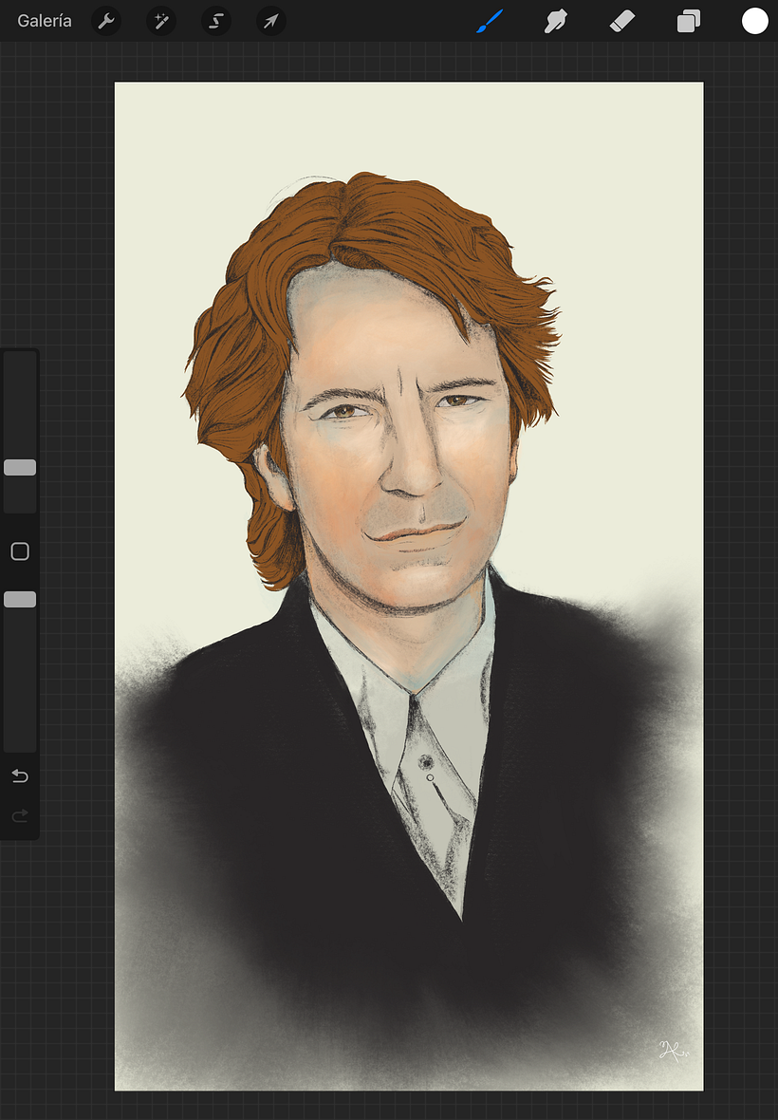Select the Smudge finger tool
Viewport: 778px width, 1120px height.
[555, 21]
